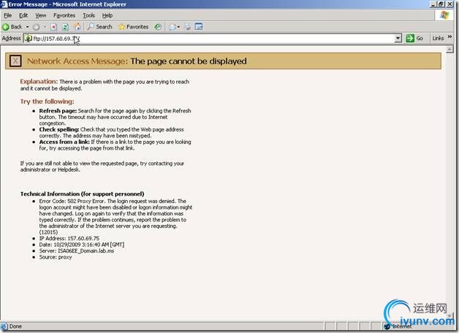The height and width of the screenshot is (333, 459).
Task: Close the Internet Explorer window
Action: pos(450,4)
